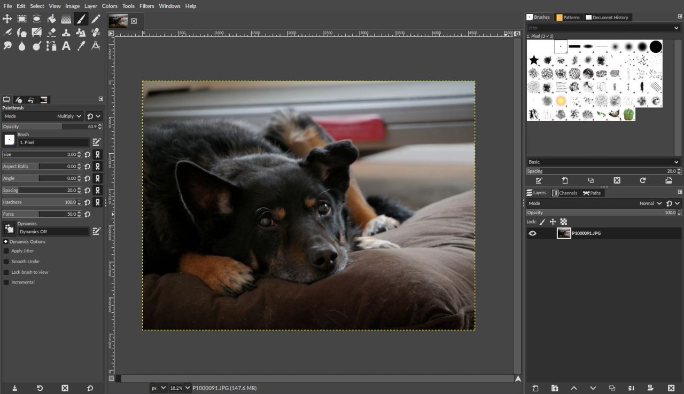Select the Color Picker eyedropper tool

point(81,46)
